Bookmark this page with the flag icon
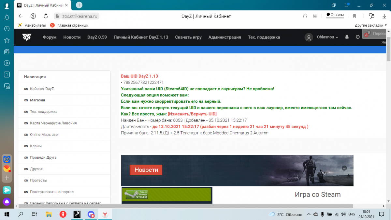 click(354, 16)
